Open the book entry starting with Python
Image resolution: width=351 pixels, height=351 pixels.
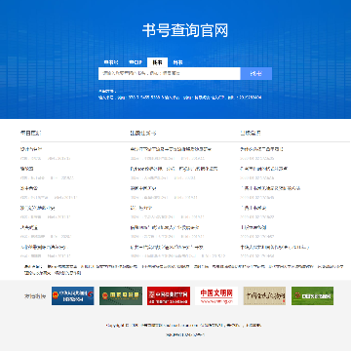pyautogui.click(x=174, y=169)
